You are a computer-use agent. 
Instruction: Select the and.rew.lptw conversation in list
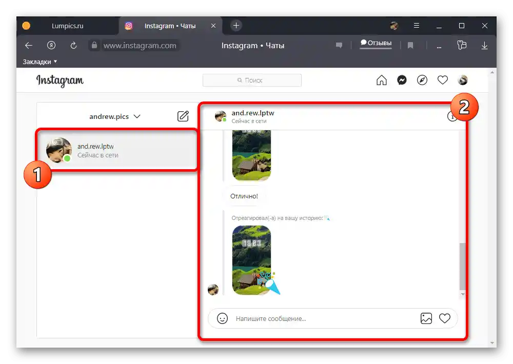(117, 150)
